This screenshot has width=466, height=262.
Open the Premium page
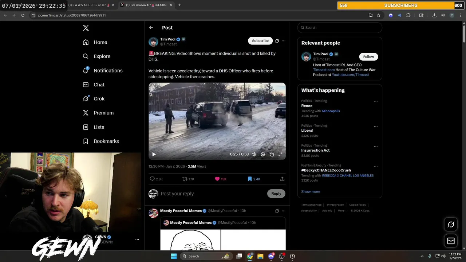pos(98,113)
